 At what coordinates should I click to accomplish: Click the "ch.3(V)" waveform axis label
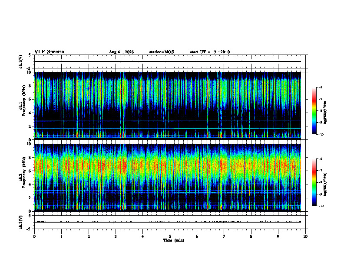(x=21, y=222)
